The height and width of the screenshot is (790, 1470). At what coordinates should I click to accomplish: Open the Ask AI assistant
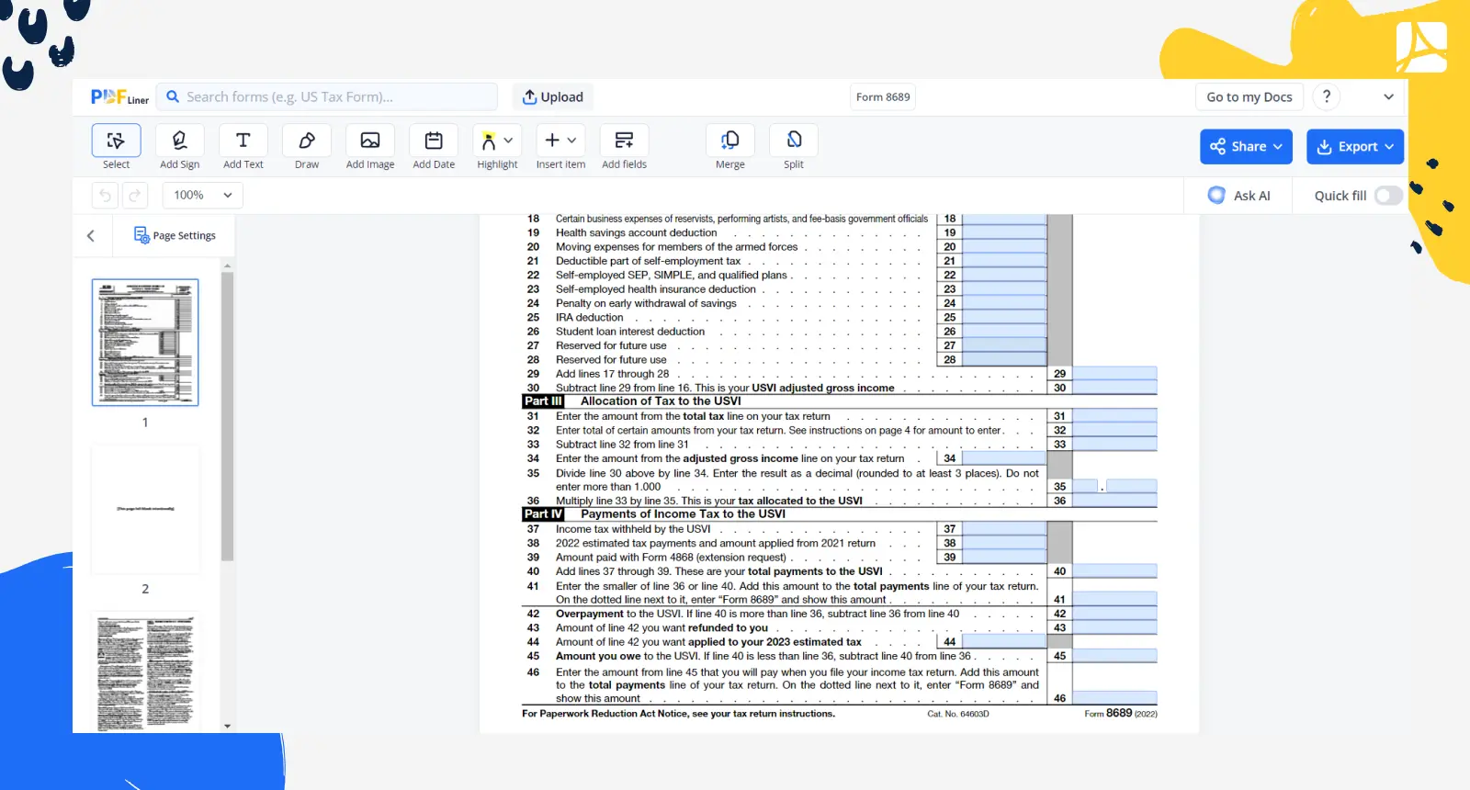(x=1239, y=196)
